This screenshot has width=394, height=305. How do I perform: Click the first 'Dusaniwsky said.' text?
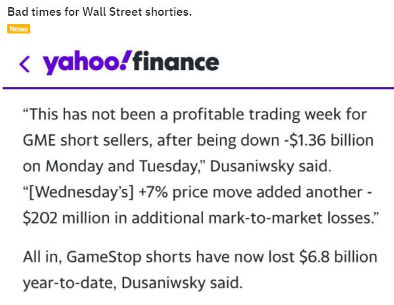(271, 166)
